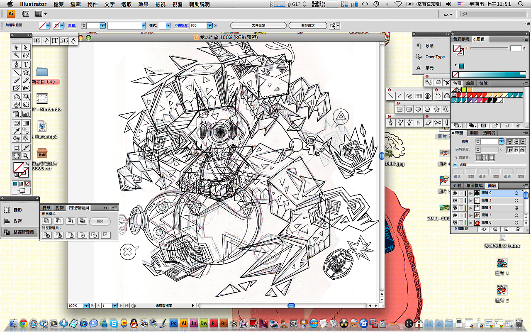Screen dimensions: 531x332
Task: Select the Gradient tool
Action: (x=26, y=124)
